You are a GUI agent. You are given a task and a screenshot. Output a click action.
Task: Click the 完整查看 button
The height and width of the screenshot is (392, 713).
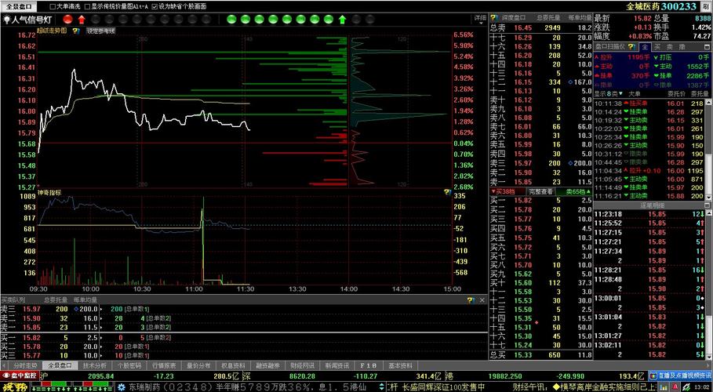click(540, 191)
